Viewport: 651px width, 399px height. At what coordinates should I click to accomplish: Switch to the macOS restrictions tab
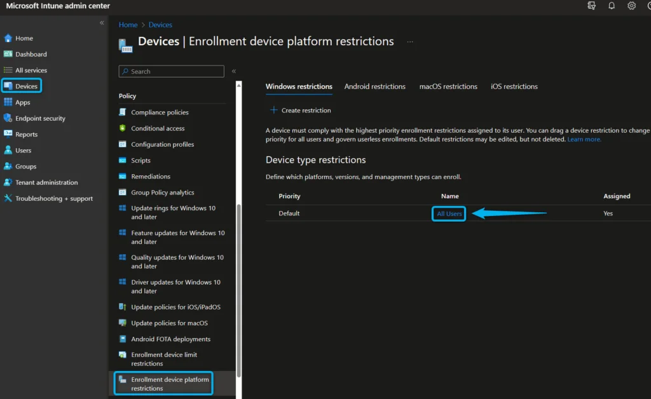(448, 86)
